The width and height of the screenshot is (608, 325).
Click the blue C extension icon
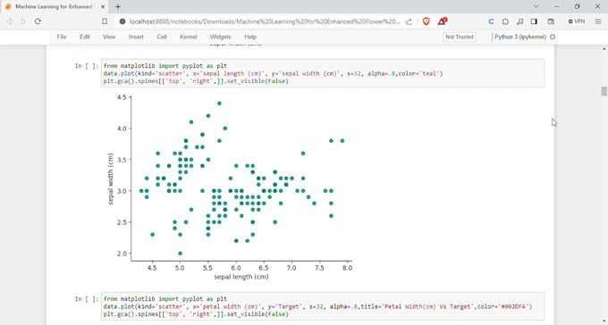coord(491,21)
